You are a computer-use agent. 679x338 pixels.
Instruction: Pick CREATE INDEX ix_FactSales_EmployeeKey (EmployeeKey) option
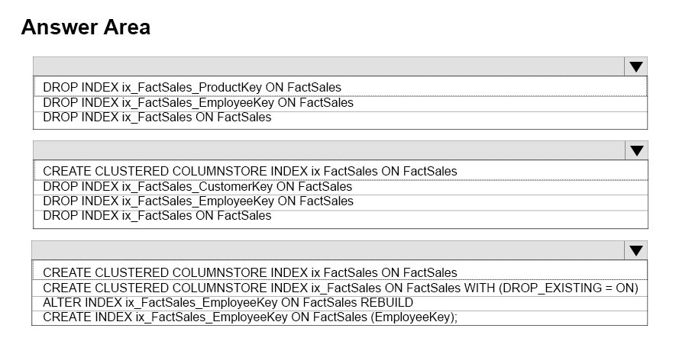(339, 317)
